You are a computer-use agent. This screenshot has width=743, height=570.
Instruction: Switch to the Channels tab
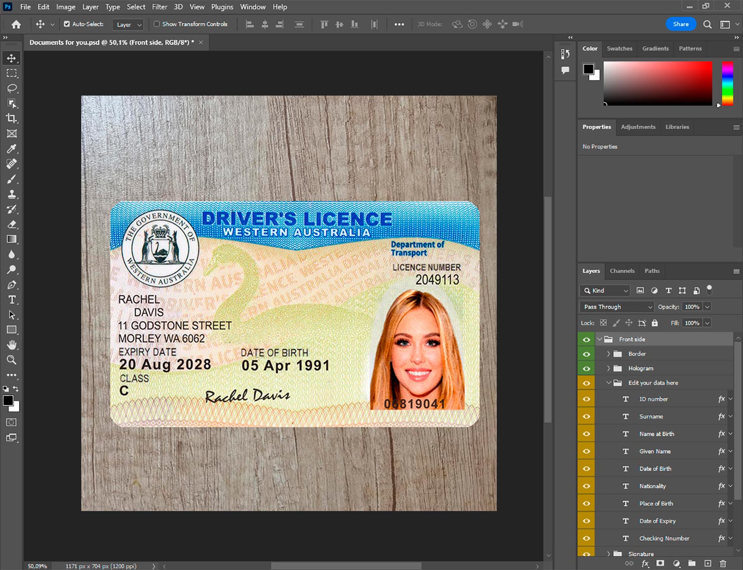pos(622,271)
